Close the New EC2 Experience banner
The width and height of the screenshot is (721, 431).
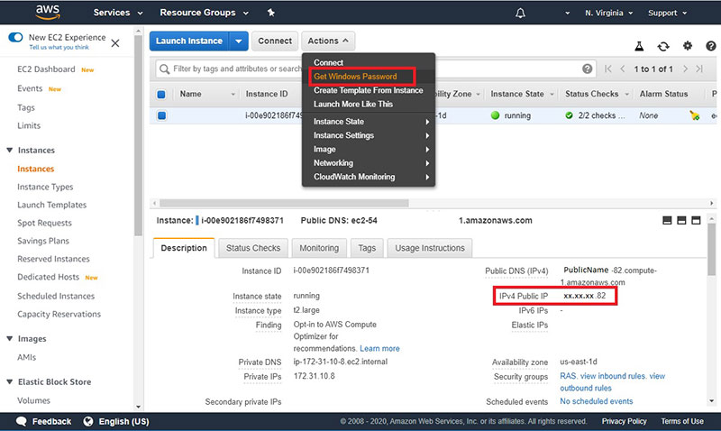coord(115,43)
